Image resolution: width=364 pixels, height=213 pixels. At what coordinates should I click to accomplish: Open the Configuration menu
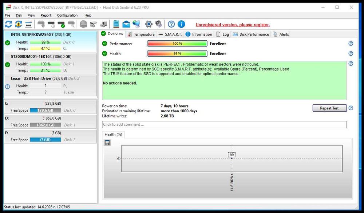coord(67,15)
